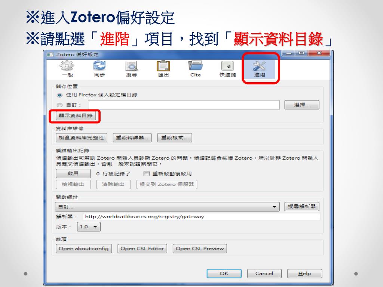Select 使用 Firefox 個人設定檔目錄 radio option

pos(59,95)
